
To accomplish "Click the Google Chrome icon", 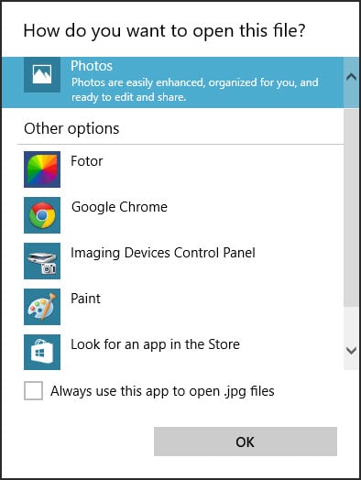I will click(42, 215).
